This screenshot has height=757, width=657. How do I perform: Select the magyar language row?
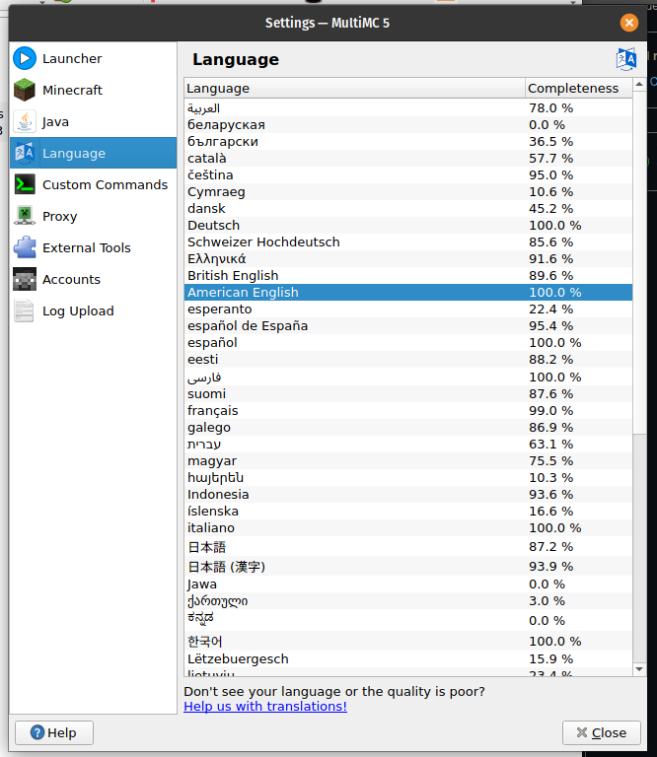pos(408,461)
